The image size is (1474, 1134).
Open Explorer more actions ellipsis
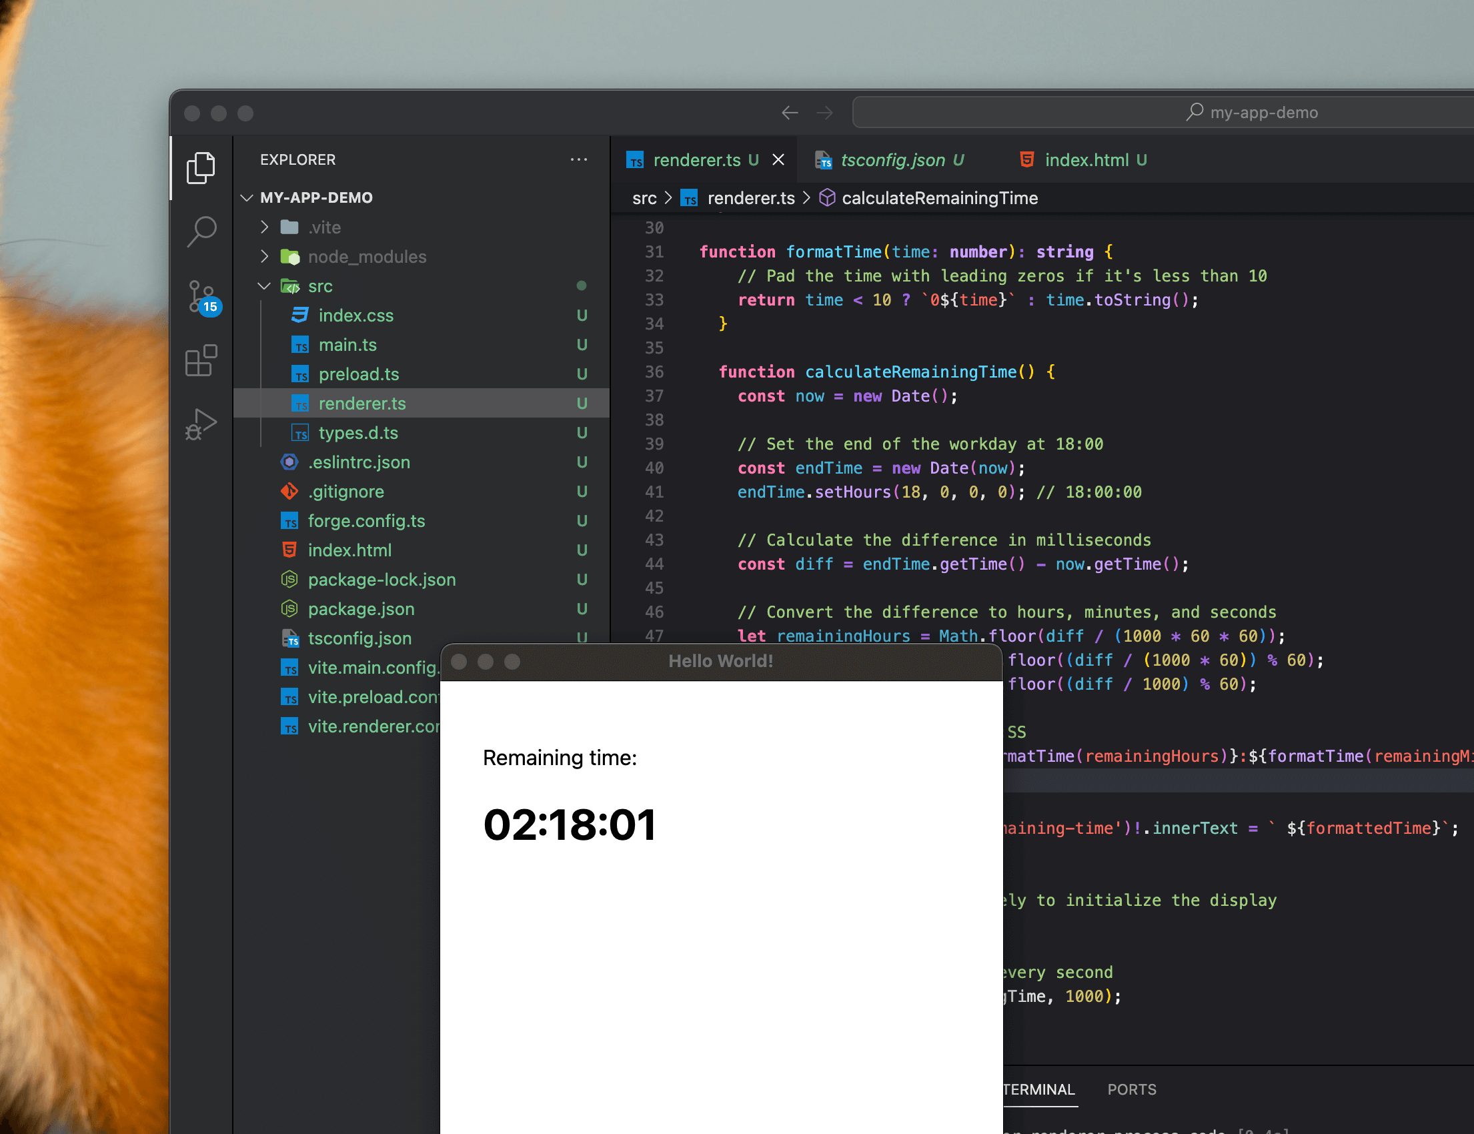[x=578, y=160]
